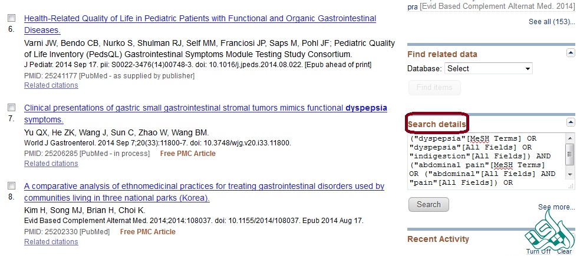Image resolution: width=580 pixels, height=256 pixels.
Task: Tick the checkbox for result 8
Action: [11, 186]
